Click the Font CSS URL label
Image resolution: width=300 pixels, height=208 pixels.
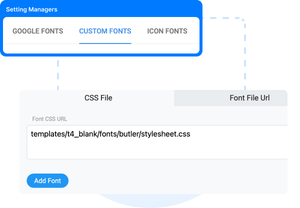click(x=49, y=119)
